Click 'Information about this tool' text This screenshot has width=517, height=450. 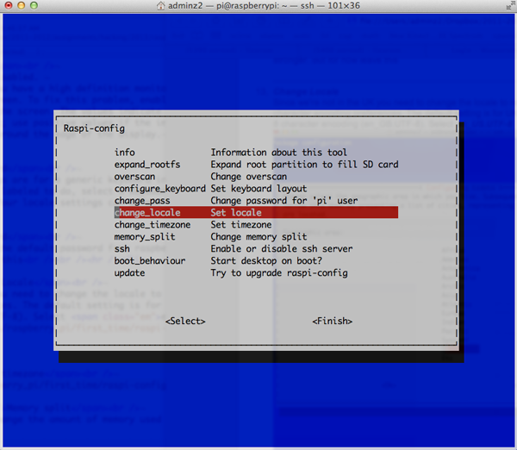click(278, 153)
